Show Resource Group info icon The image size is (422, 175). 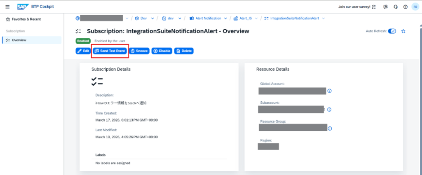tap(330, 128)
